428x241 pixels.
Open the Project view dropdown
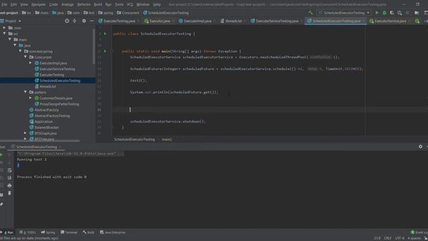11,21
